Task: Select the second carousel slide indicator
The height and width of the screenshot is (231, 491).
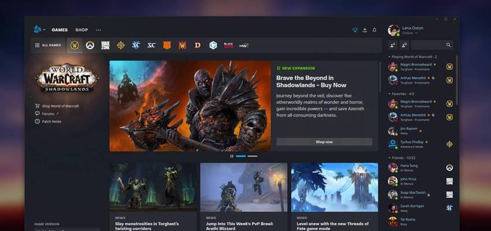Action: 252,156
